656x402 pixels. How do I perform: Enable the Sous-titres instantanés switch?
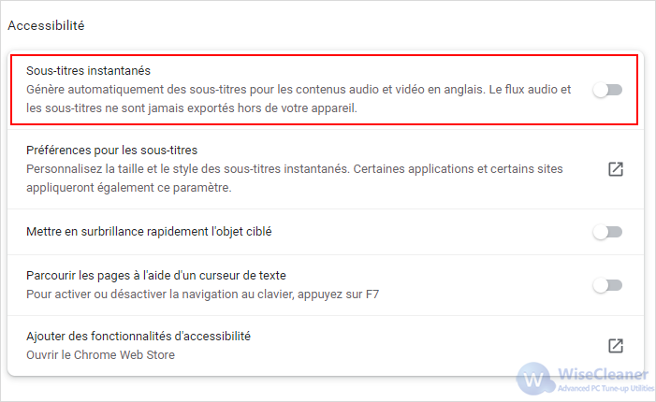[x=607, y=90]
